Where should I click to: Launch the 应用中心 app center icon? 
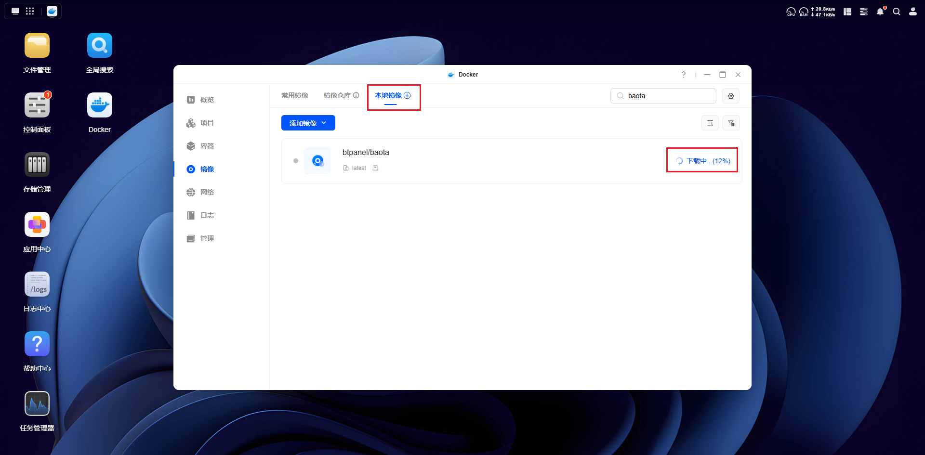[x=37, y=224]
